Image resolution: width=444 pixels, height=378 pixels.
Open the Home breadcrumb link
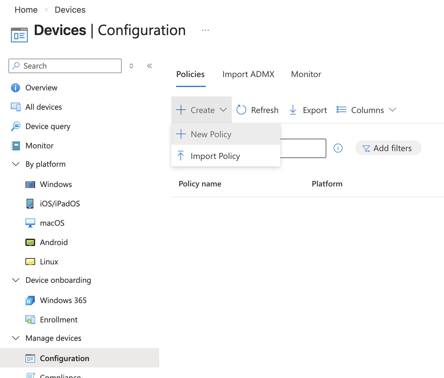tap(26, 9)
